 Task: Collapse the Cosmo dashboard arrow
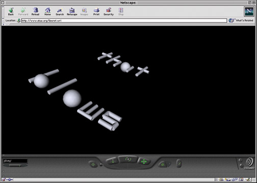click(4, 156)
